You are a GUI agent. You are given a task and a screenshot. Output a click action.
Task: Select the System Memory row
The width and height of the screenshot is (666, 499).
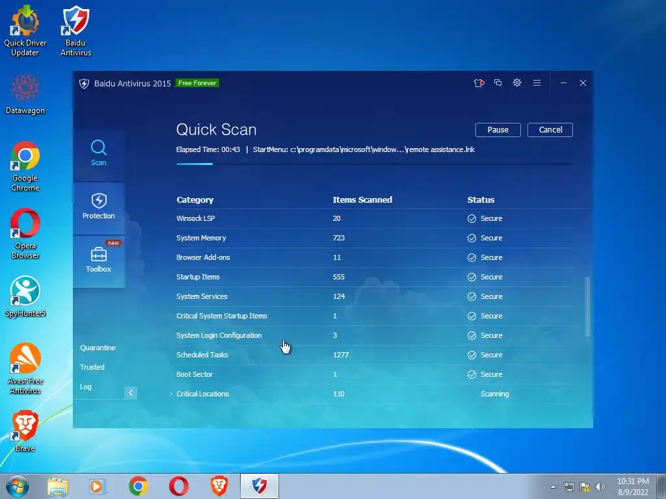click(x=375, y=238)
